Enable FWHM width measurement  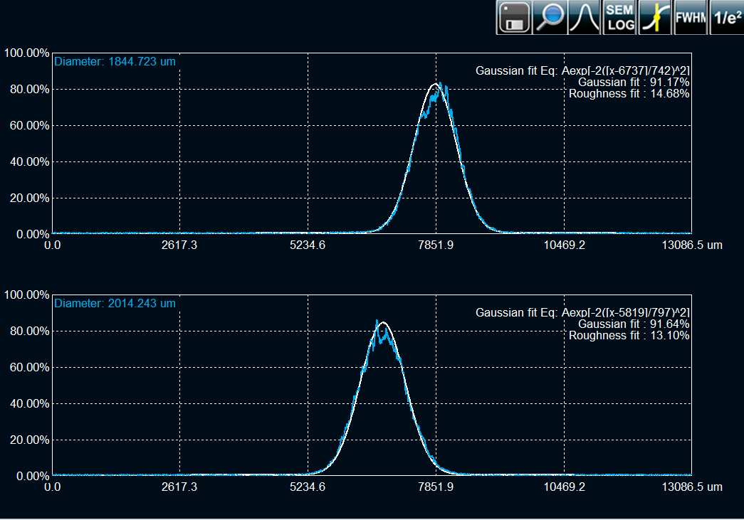click(690, 18)
